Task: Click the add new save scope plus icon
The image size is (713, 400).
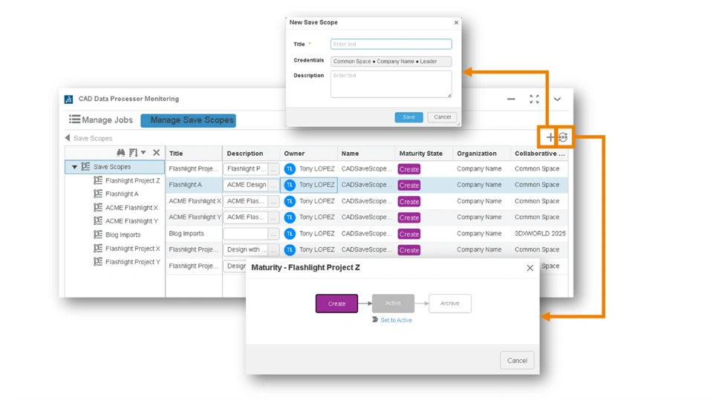Action: [x=550, y=137]
